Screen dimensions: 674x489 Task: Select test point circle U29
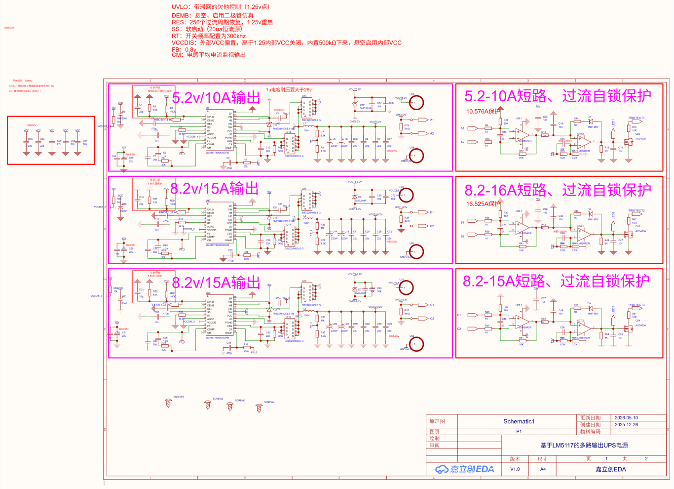tap(416, 156)
